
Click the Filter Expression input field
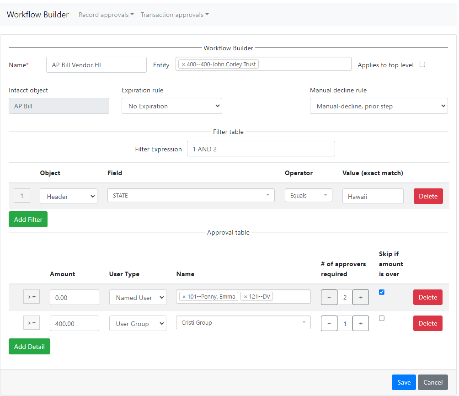pos(261,149)
